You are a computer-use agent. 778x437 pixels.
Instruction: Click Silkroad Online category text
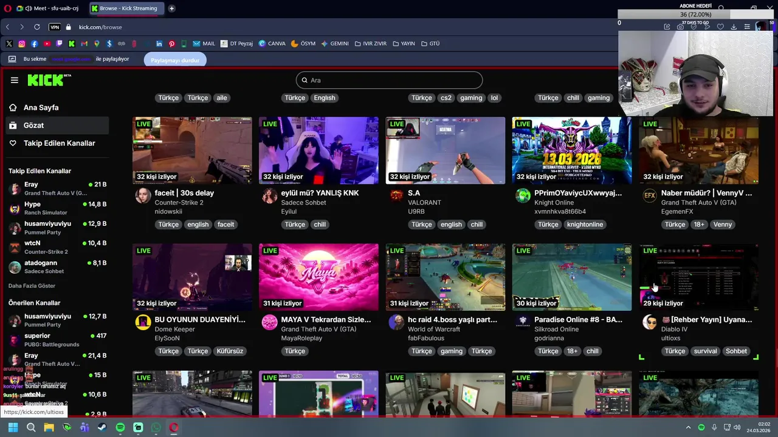[556, 330]
